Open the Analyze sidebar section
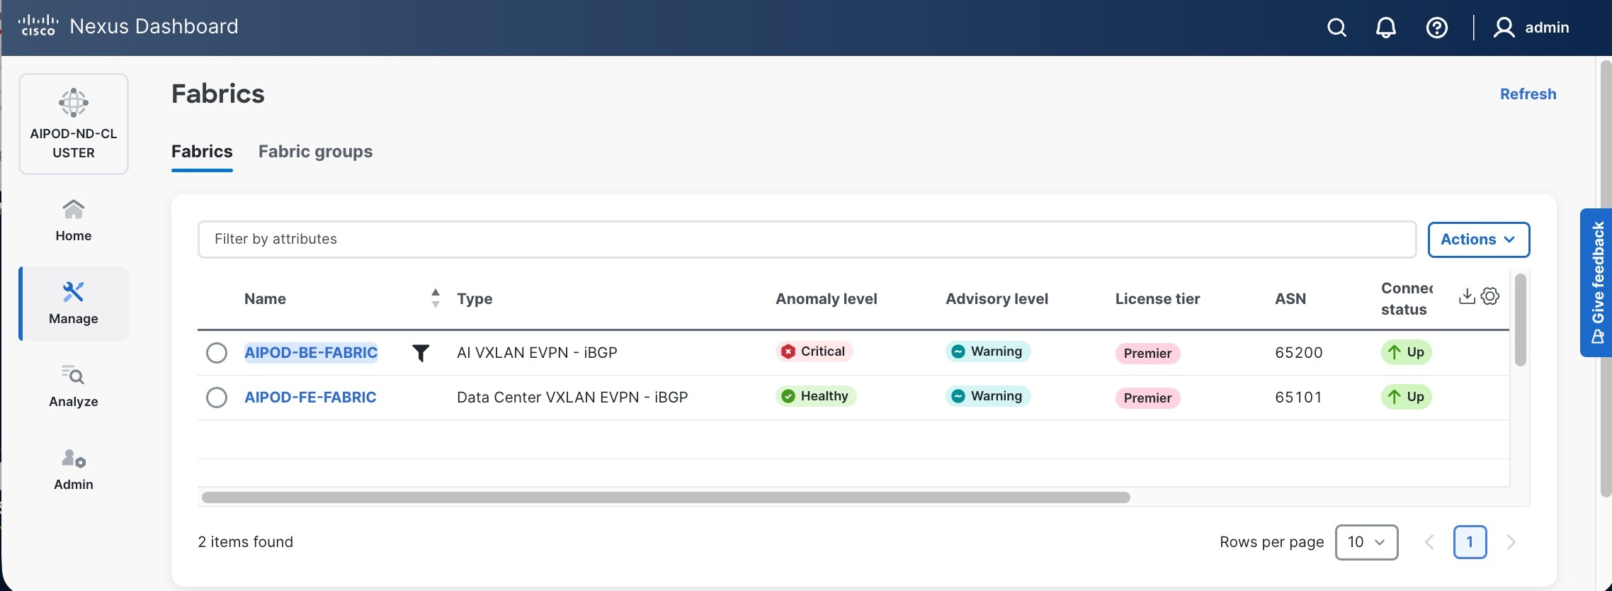This screenshot has height=591, width=1612. pos(74,386)
